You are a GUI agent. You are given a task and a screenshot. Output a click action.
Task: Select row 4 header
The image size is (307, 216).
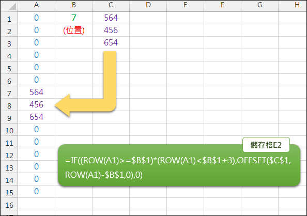point(9,55)
